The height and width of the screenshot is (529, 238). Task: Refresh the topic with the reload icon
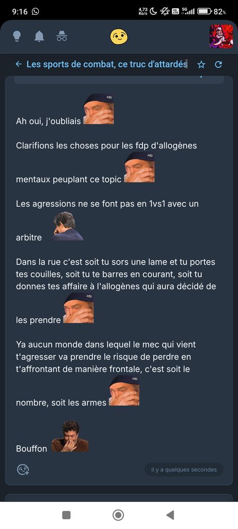[218, 65]
